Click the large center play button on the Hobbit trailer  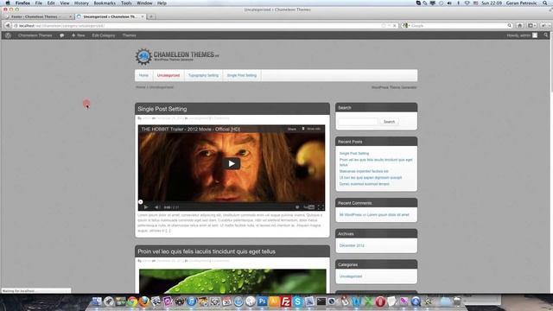click(x=232, y=163)
